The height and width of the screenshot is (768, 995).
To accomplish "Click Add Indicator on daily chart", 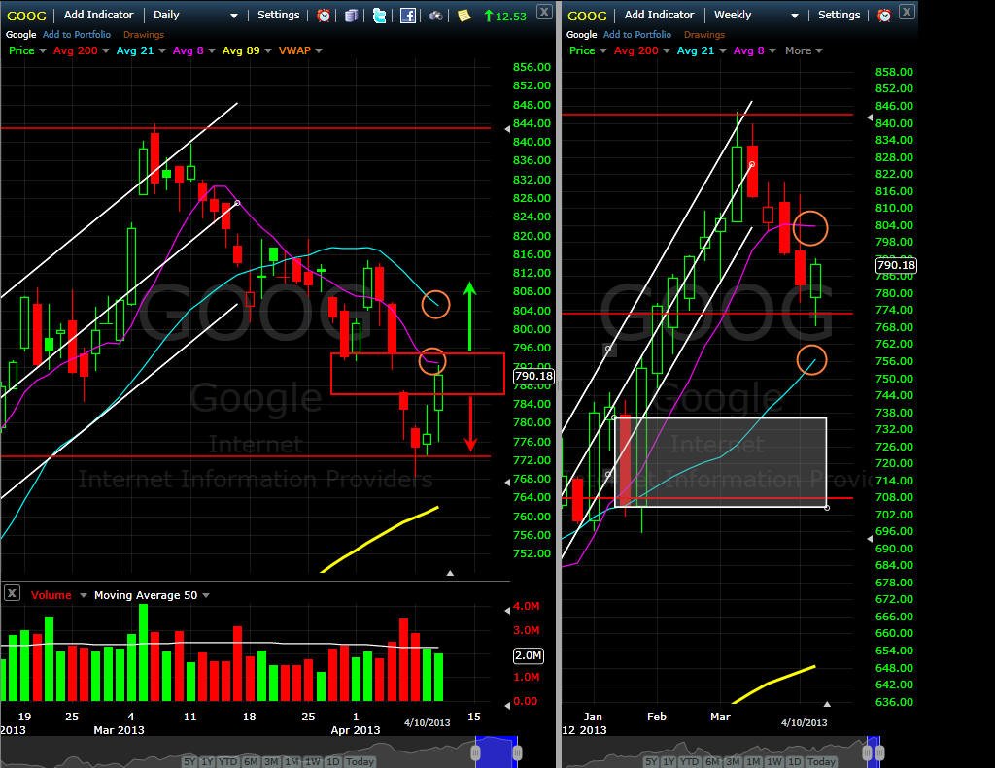I will click(x=98, y=15).
